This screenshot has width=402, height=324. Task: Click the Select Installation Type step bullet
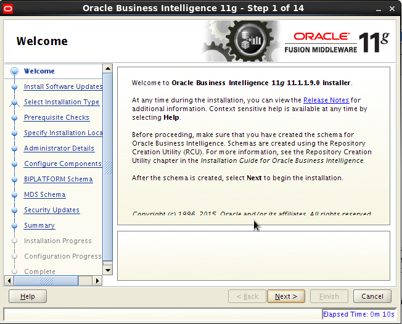click(x=15, y=102)
